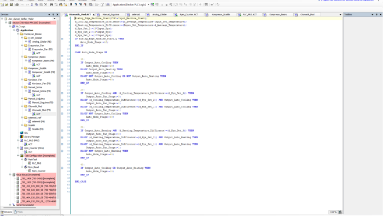Click the Save project toolbar icon

[11, 4]
